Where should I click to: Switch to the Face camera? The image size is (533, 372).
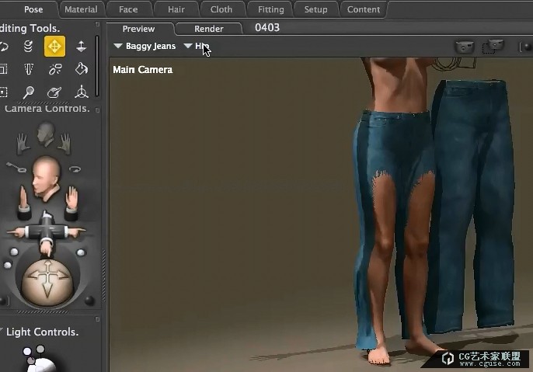[46, 134]
